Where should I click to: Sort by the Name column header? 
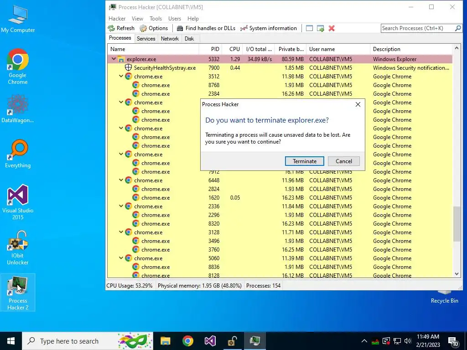click(153, 49)
